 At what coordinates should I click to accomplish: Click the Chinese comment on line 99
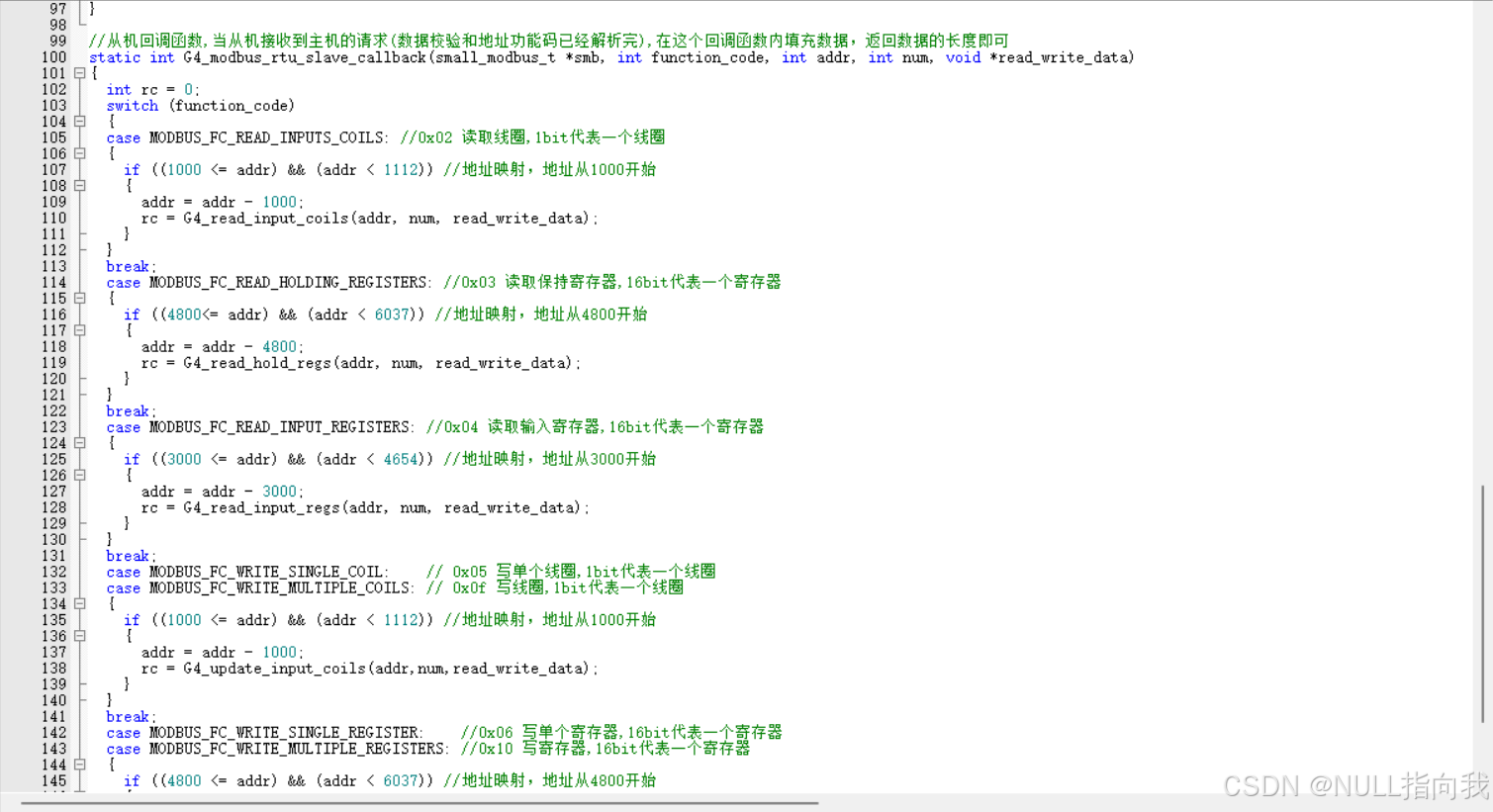point(549,42)
